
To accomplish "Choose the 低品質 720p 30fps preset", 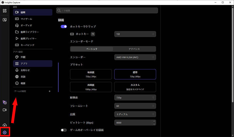I will tap(91, 74).
